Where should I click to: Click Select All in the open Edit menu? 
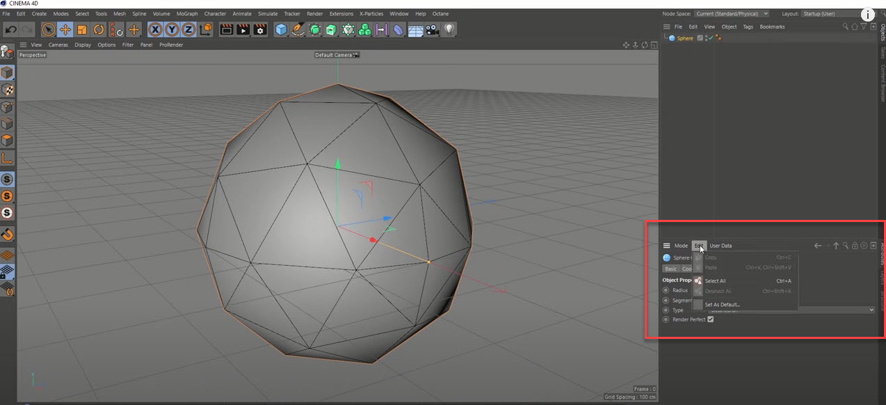point(716,280)
